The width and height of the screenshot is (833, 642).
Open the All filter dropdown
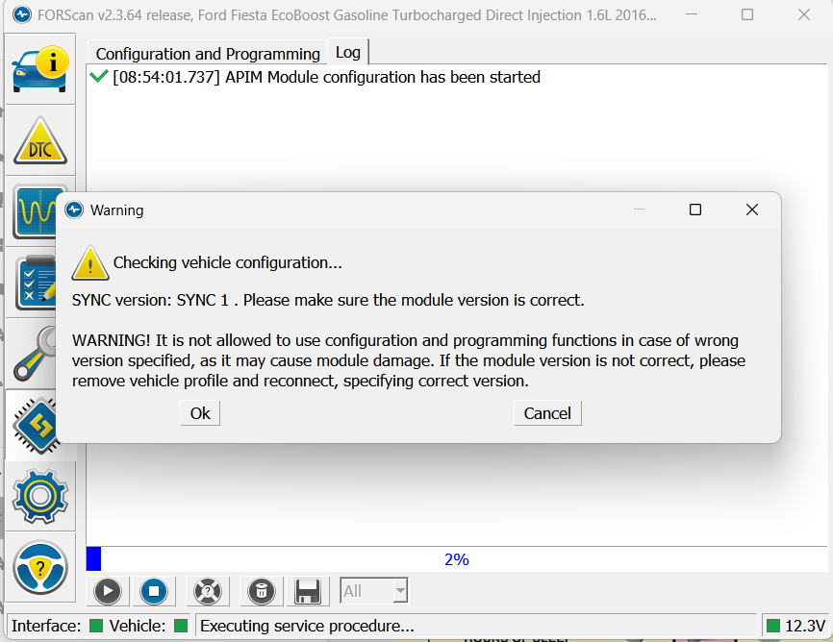pos(374,590)
